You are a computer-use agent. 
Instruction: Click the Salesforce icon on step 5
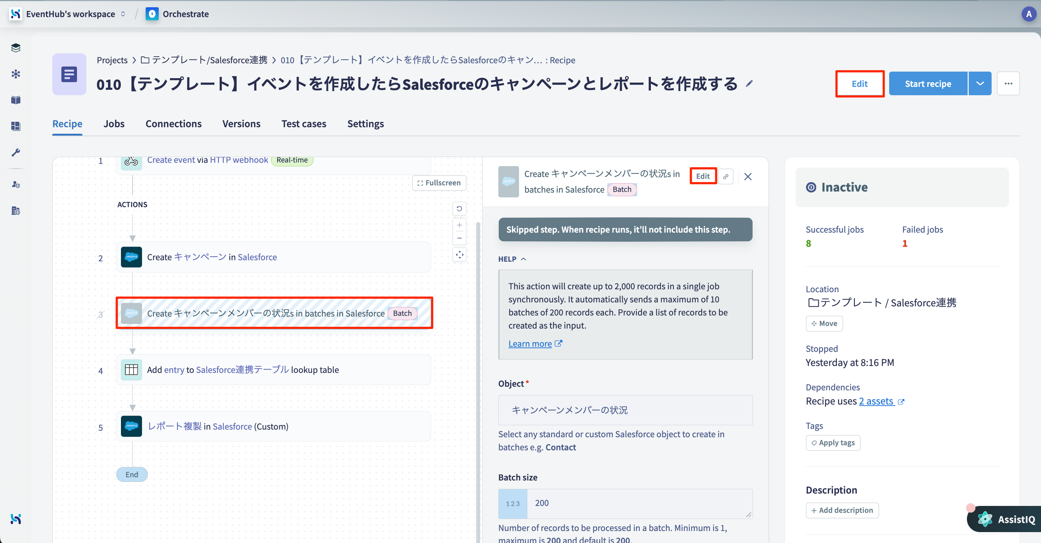131,427
